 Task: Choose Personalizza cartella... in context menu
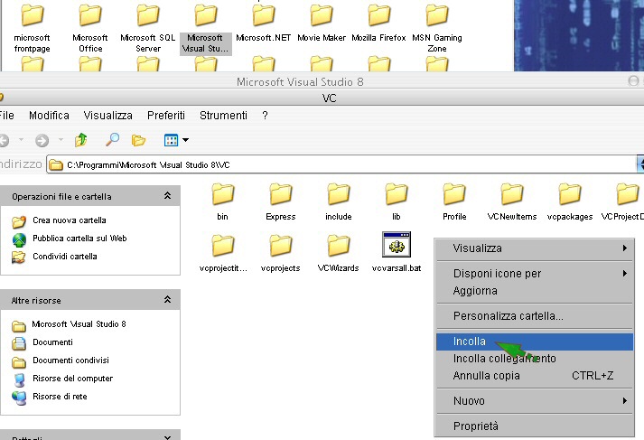pyautogui.click(x=535, y=316)
